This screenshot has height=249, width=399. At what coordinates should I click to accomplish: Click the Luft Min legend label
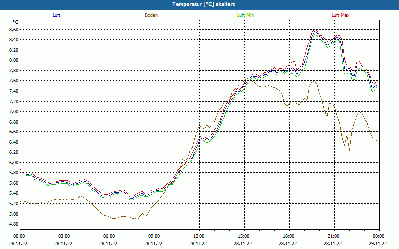tap(245, 15)
